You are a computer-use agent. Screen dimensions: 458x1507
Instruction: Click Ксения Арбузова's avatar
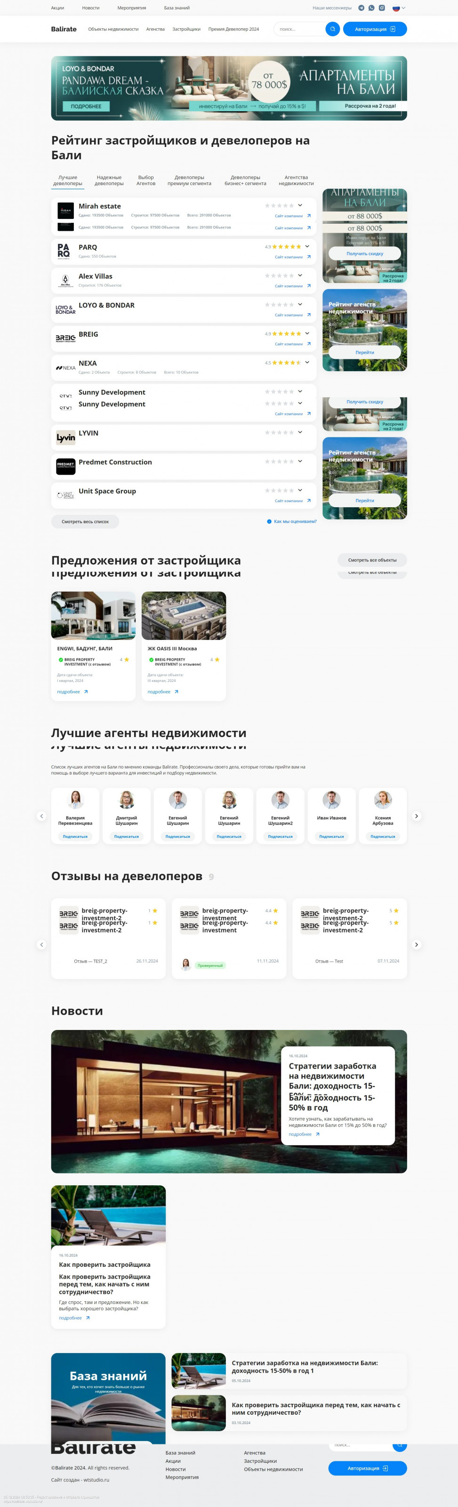(x=383, y=799)
